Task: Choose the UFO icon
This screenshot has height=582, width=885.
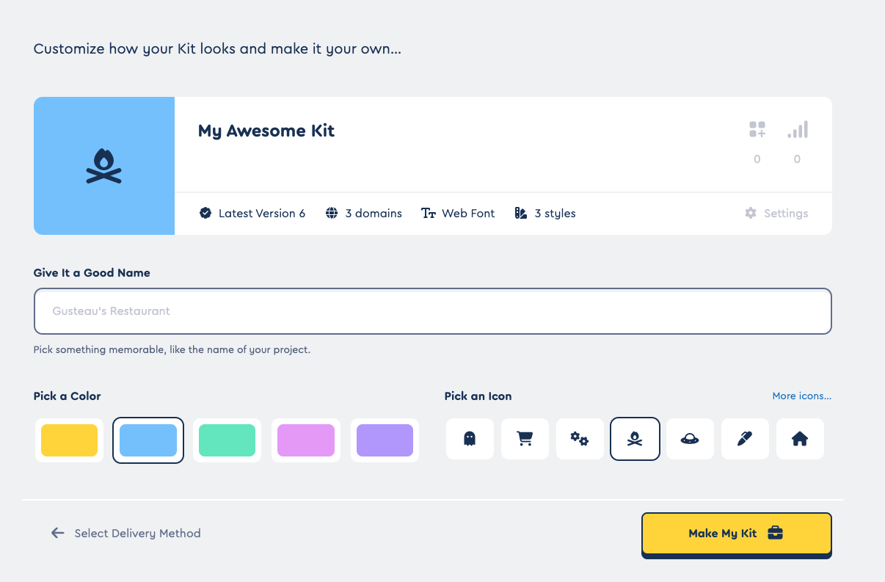Action: [x=690, y=439]
